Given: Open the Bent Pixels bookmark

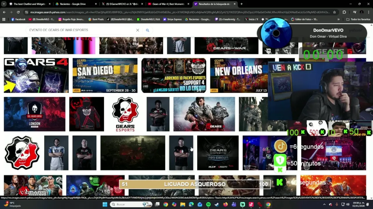Looking at the screenshot, I should point(96,19).
